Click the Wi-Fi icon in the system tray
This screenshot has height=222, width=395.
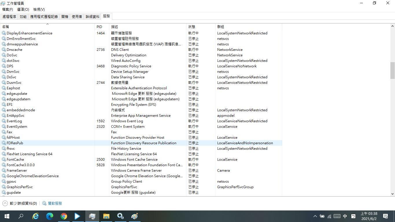click(x=329, y=216)
